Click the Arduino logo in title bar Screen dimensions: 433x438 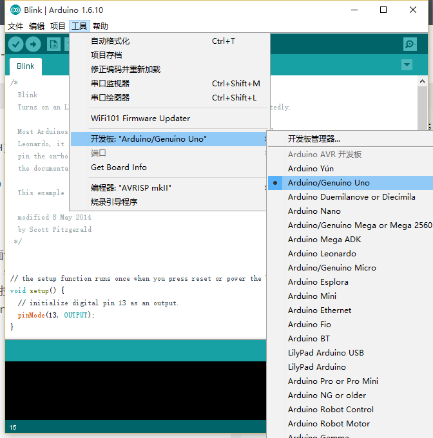[x=15, y=10]
